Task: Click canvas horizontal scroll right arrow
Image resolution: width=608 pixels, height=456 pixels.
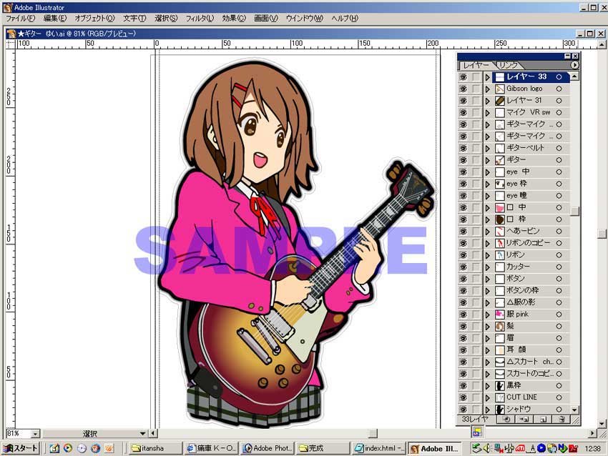Action: (x=592, y=433)
